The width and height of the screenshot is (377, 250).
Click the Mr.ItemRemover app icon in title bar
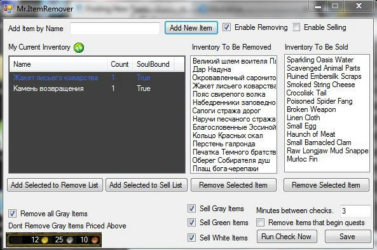[x=8, y=9]
